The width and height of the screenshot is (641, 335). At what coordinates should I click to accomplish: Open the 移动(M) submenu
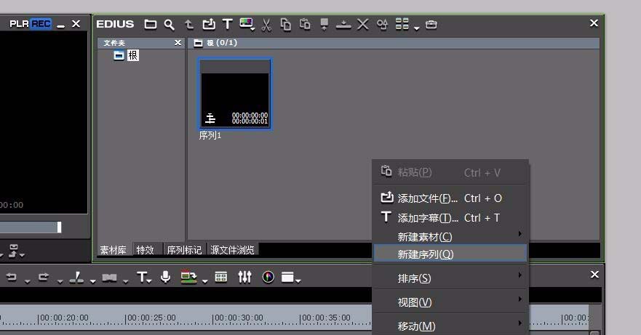[x=450, y=326]
